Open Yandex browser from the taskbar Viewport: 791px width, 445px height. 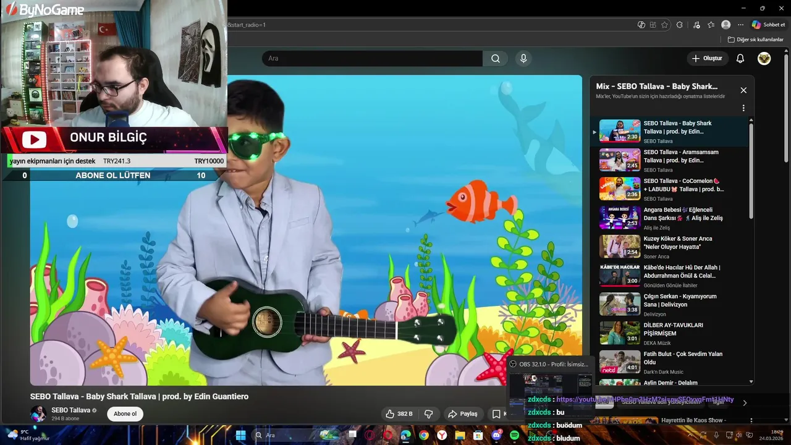[442, 435]
